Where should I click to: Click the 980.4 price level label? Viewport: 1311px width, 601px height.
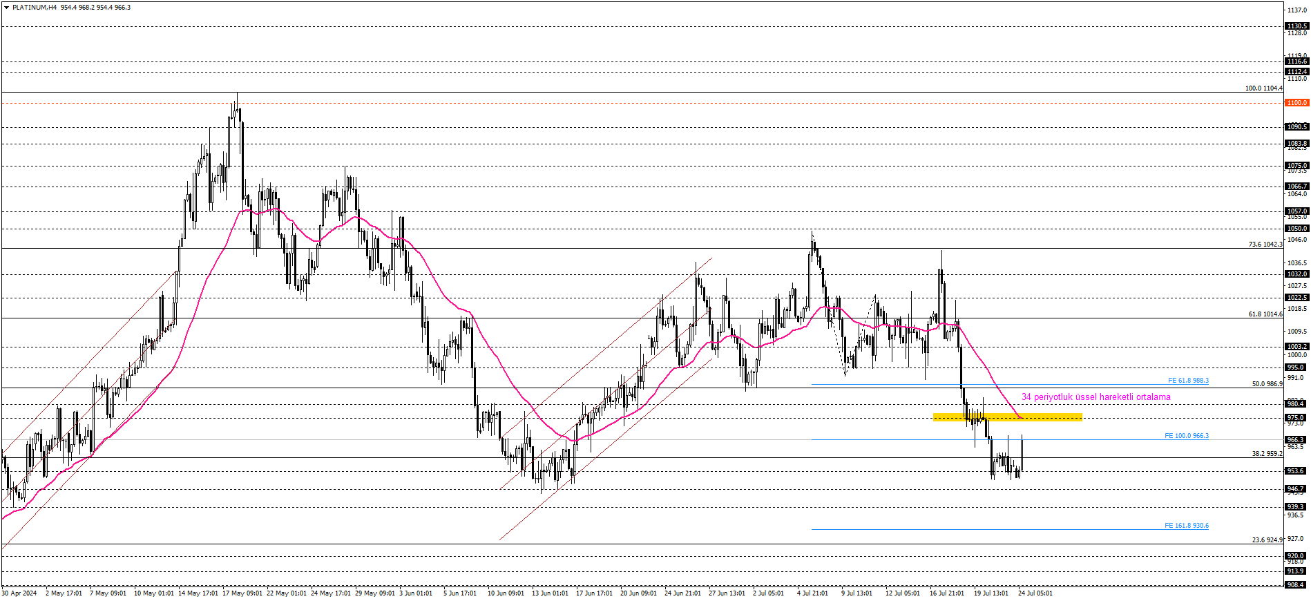coord(1296,404)
